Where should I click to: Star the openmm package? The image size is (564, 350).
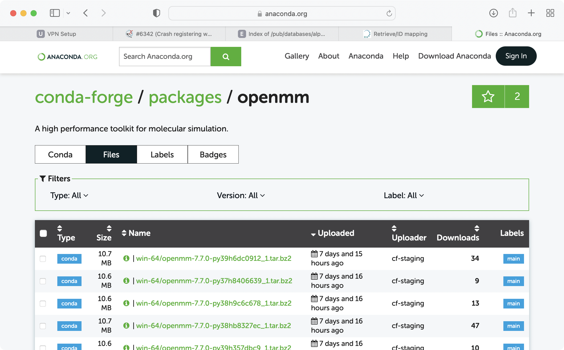488,97
